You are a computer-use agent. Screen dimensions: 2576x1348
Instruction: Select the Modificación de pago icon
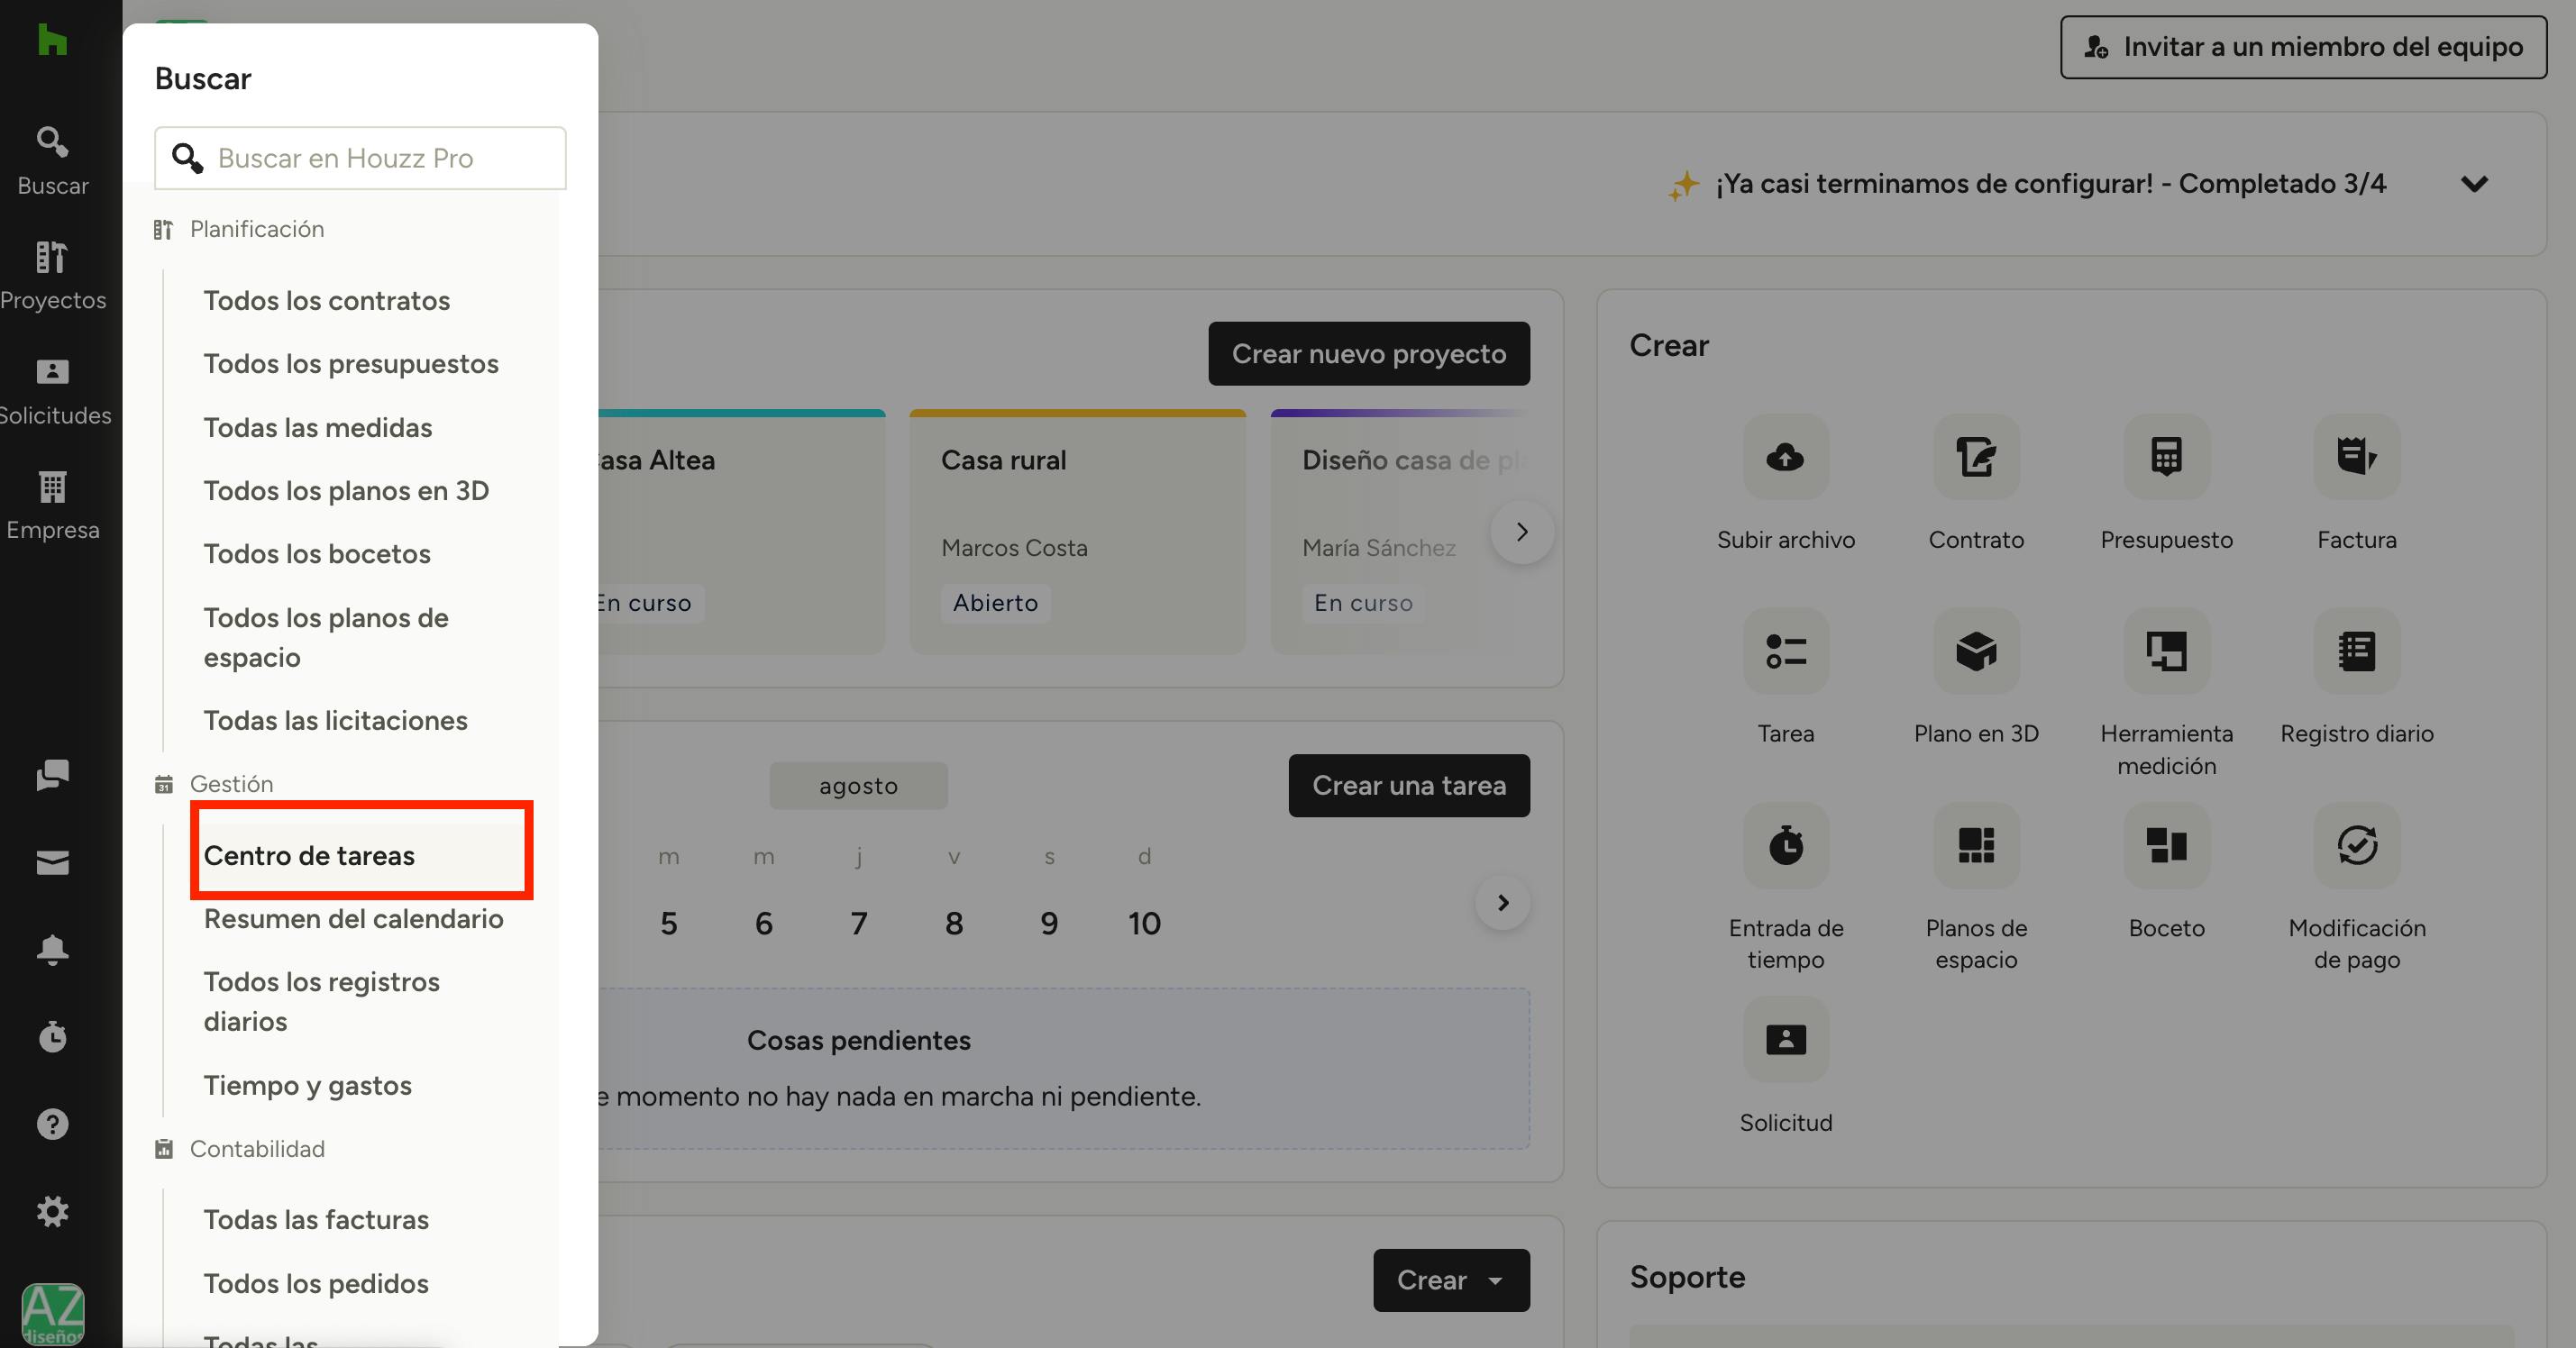[2356, 846]
